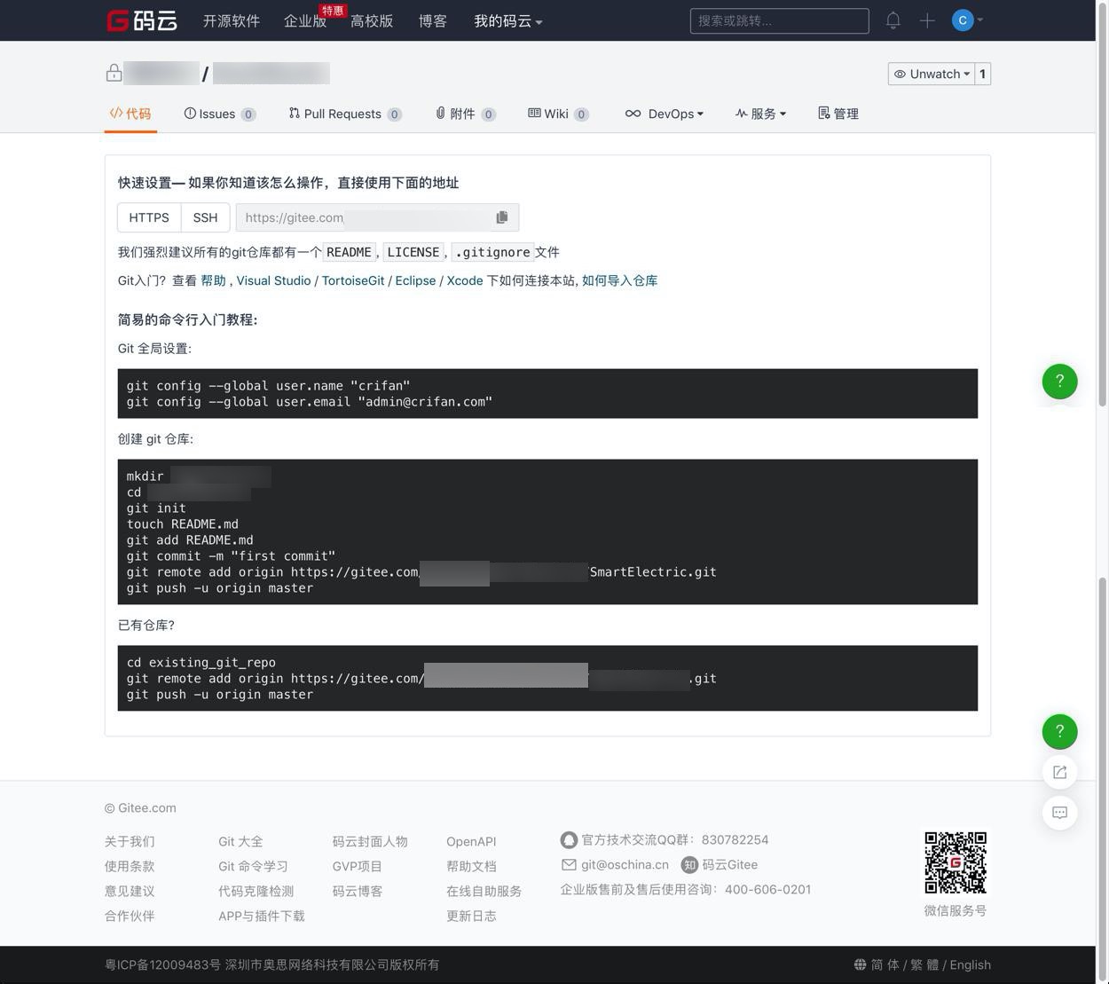
Task: Open footer link GVP项目
Action: pyautogui.click(x=358, y=866)
